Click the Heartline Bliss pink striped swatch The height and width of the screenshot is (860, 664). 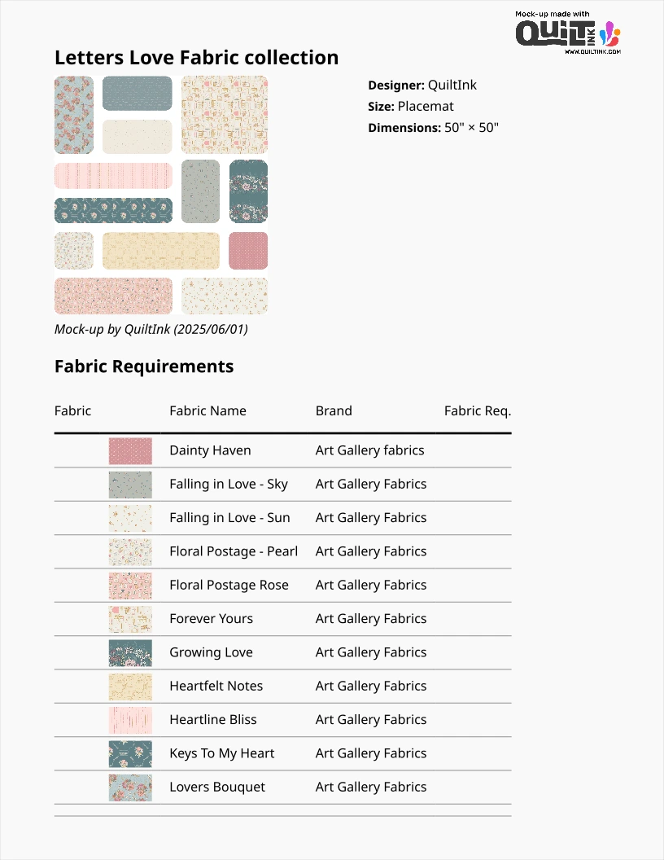pyautogui.click(x=130, y=720)
